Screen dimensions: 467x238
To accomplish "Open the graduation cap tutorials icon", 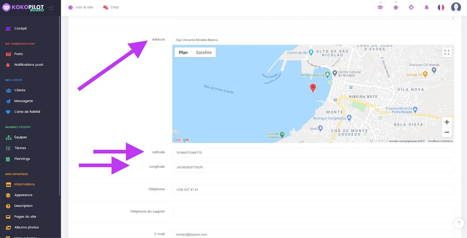I will point(380,7).
